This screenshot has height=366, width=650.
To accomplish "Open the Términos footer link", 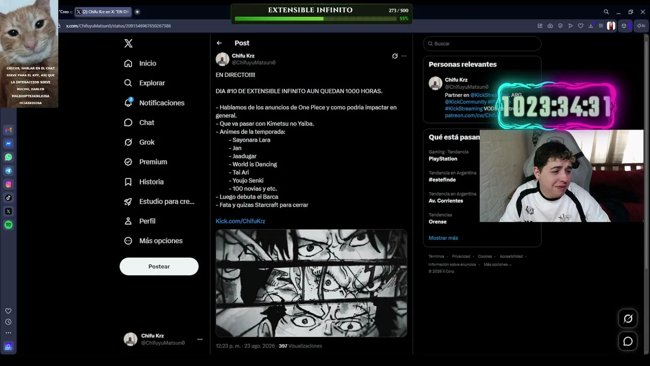I will pyautogui.click(x=436, y=257).
